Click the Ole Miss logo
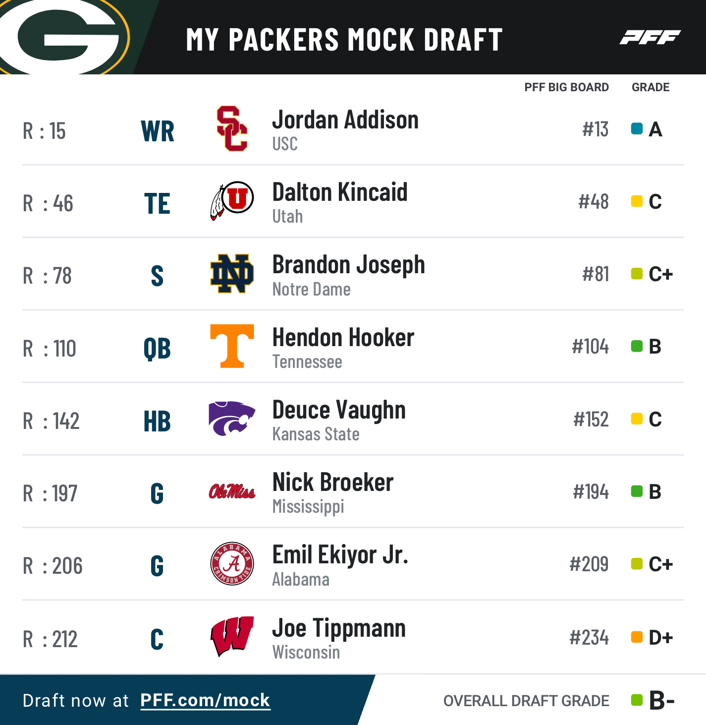The width and height of the screenshot is (706, 725). [x=232, y=491]
